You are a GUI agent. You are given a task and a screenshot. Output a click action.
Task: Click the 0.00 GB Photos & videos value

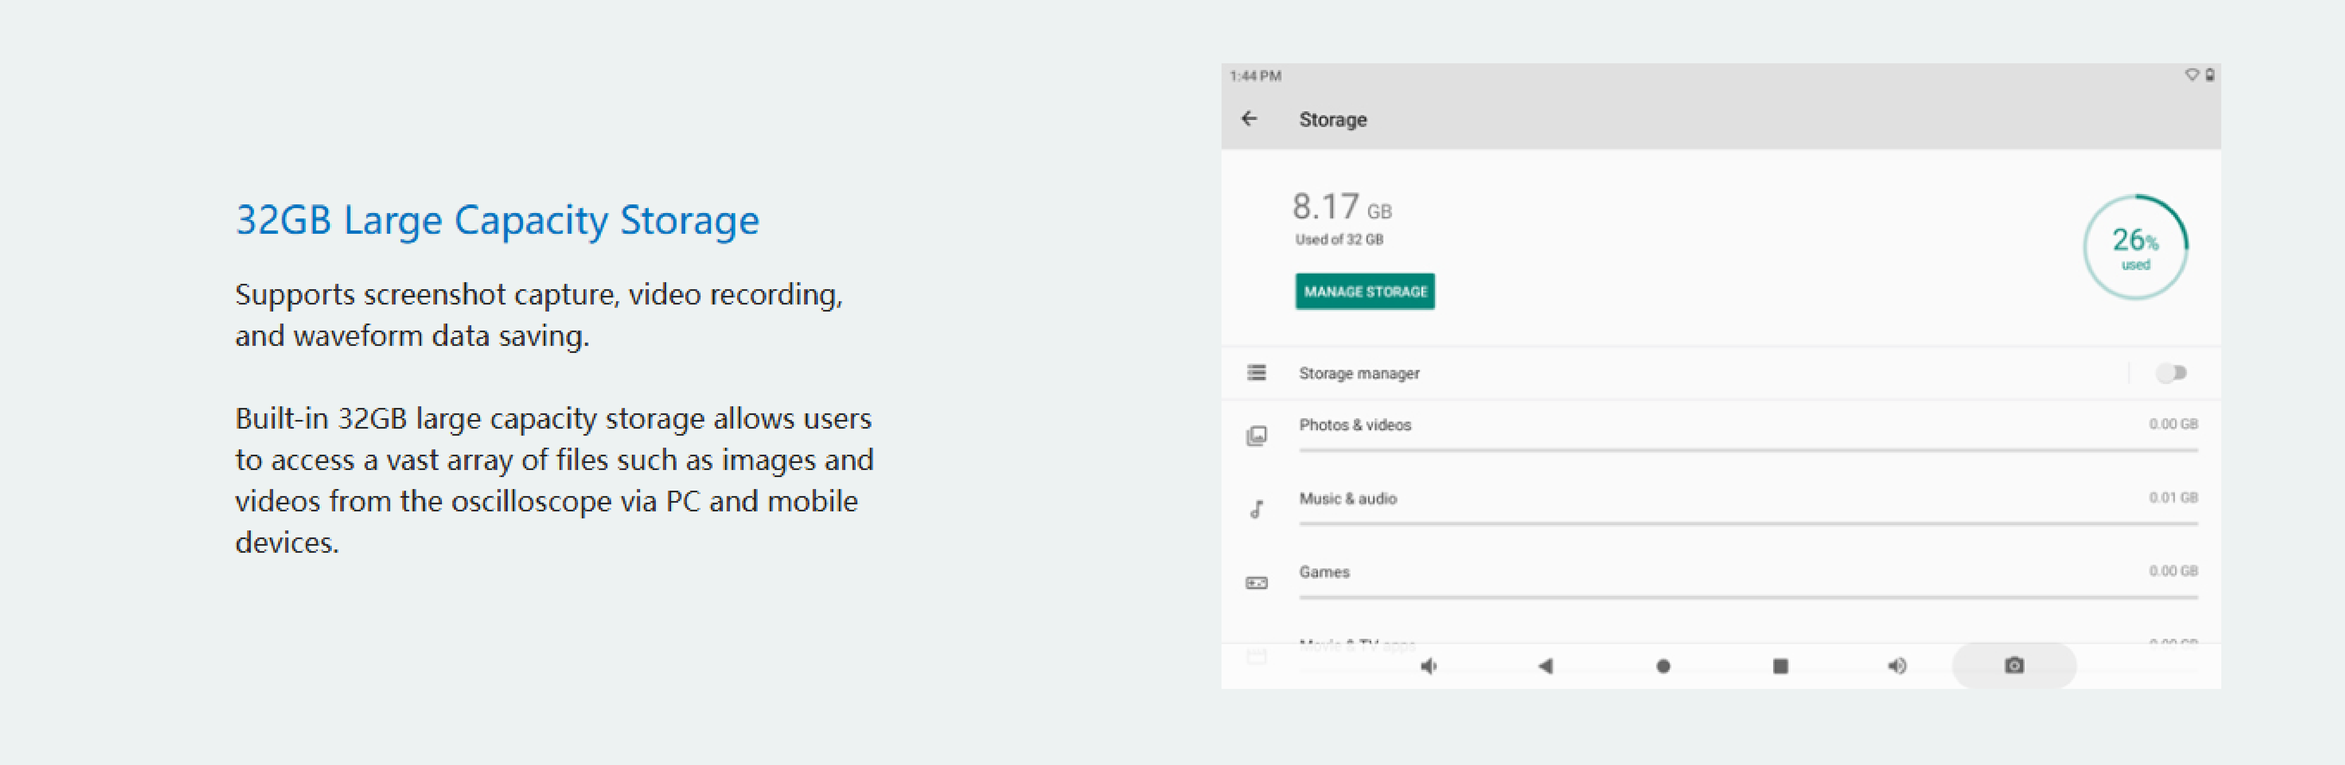pyautogui.click(x=2173, y=424)
